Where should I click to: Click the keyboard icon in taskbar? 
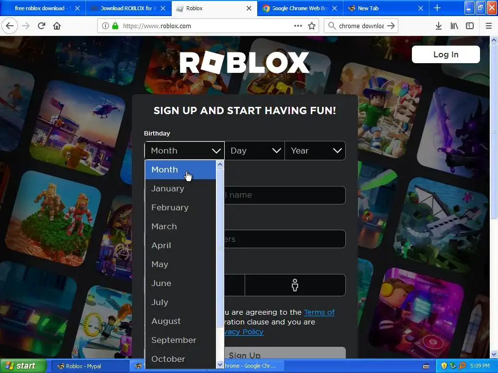click(x=426, y=366)
